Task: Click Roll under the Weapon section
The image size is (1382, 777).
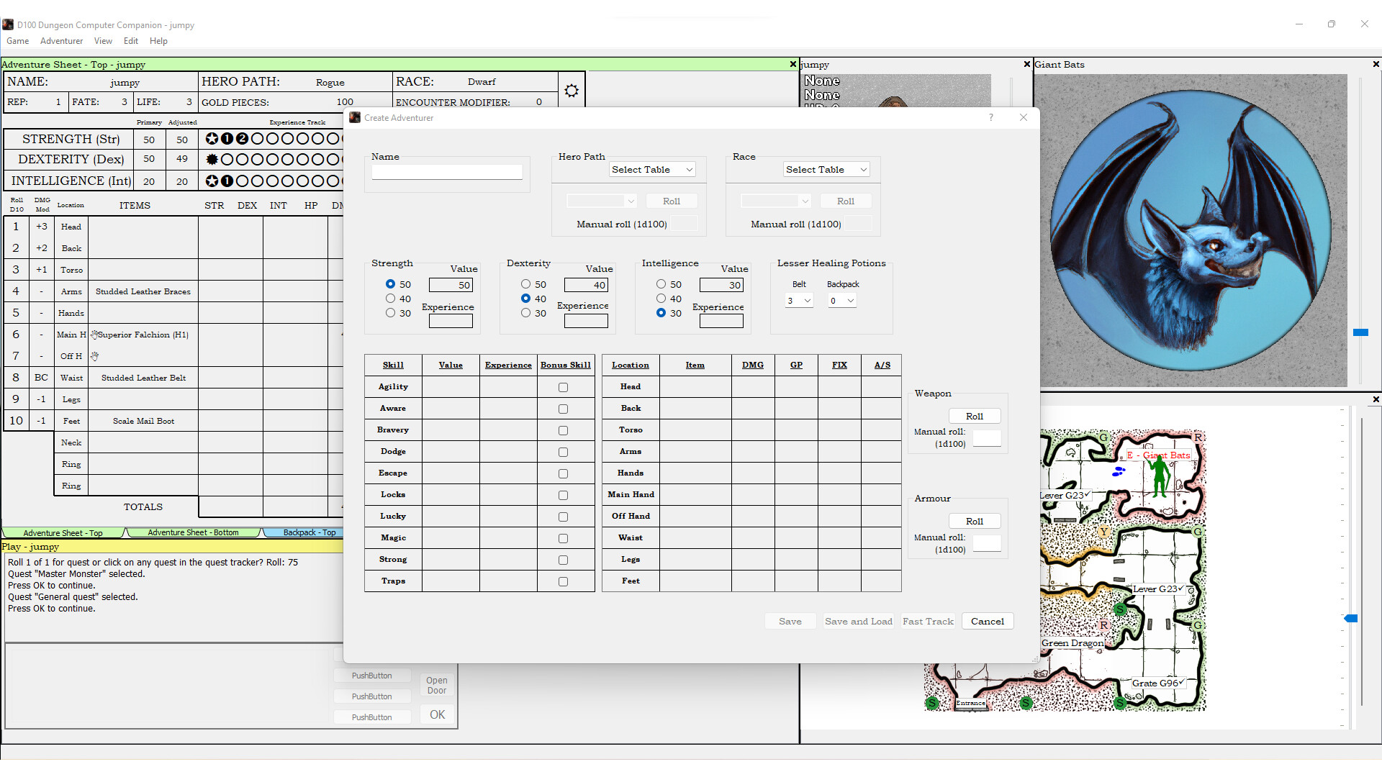Action: tap(974, 416)
